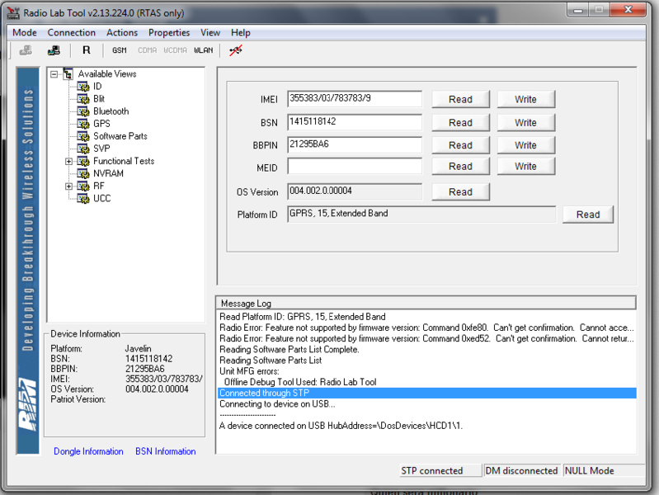
Task: Click the gear icon beside ID view
Action: click(x=83, y=87)
